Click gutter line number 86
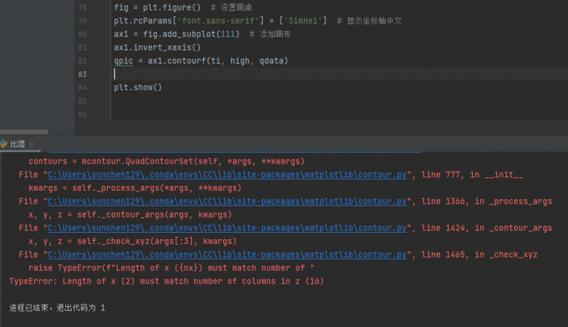Viewport: 568px width, 327px height. click(82, 114)
